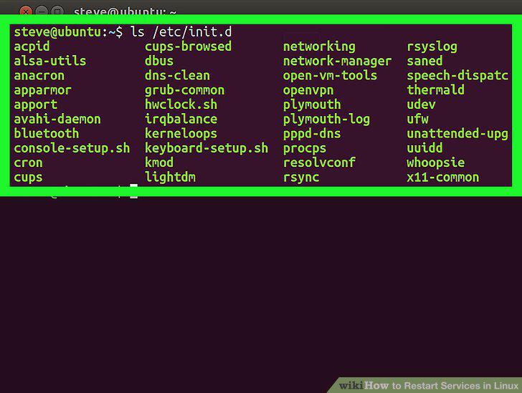Select the "rsync" entry
Screen dimensions: 522x393
[x=301, y=178]
